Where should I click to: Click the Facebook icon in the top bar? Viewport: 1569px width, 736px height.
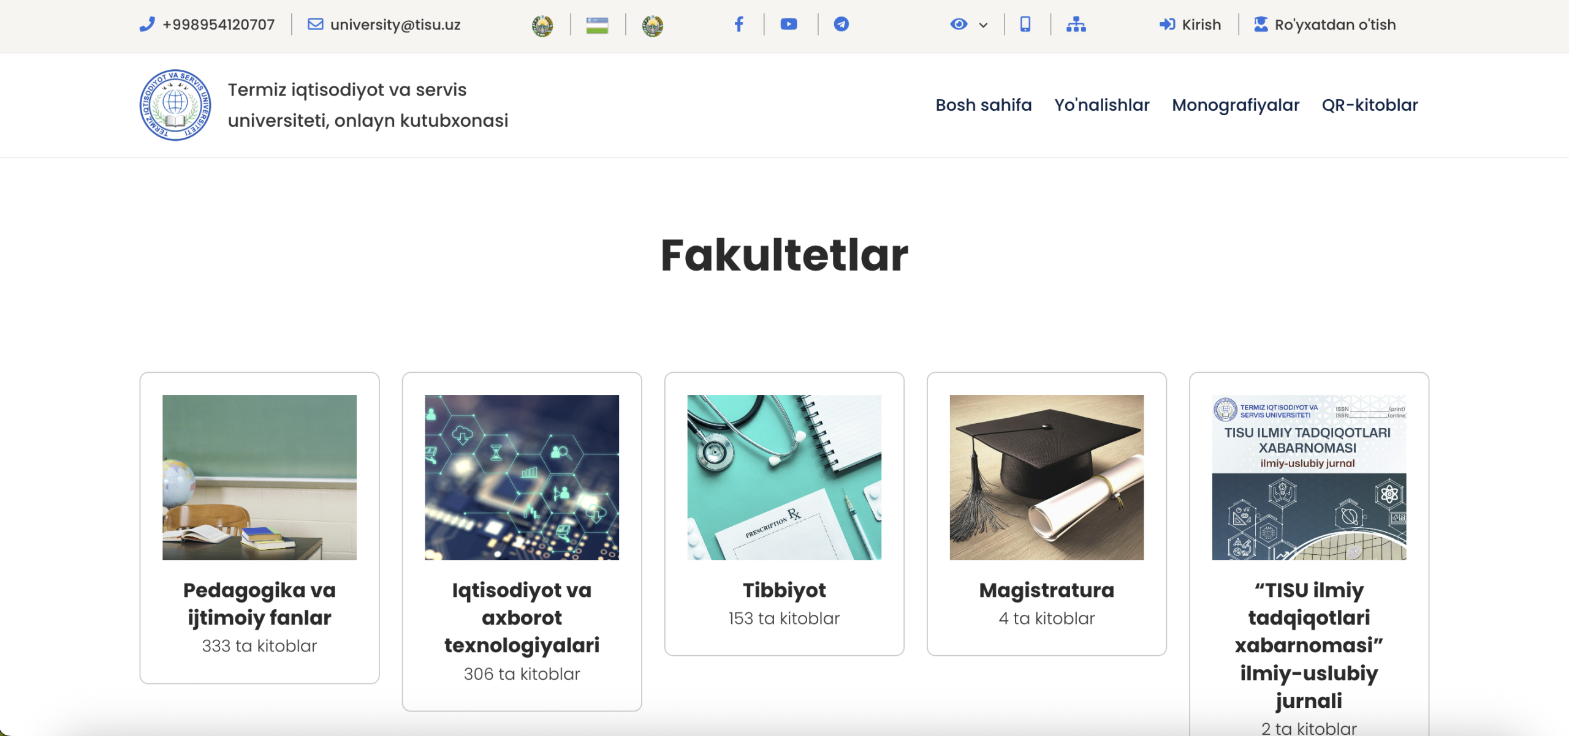739,24
